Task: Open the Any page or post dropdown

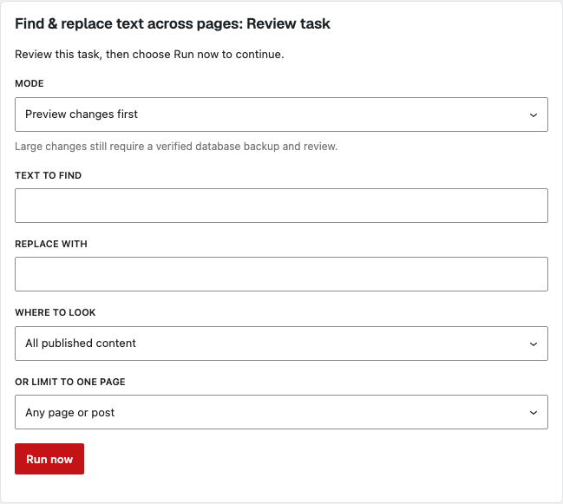Action: pyautogui.click(x=281, y=412)
